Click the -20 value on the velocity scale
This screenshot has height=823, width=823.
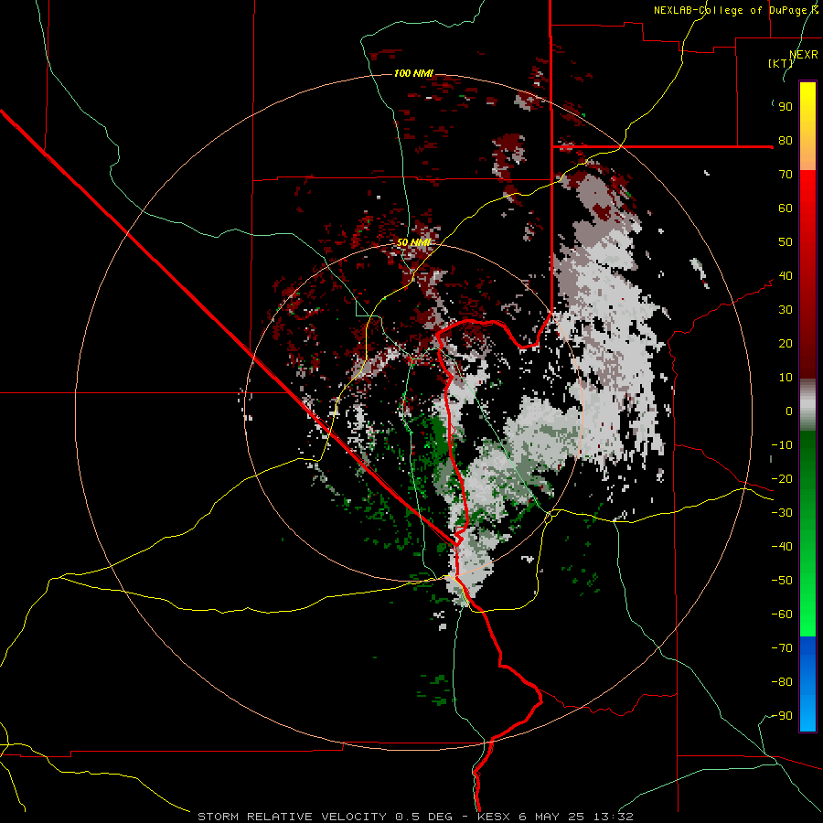(782, 479)
